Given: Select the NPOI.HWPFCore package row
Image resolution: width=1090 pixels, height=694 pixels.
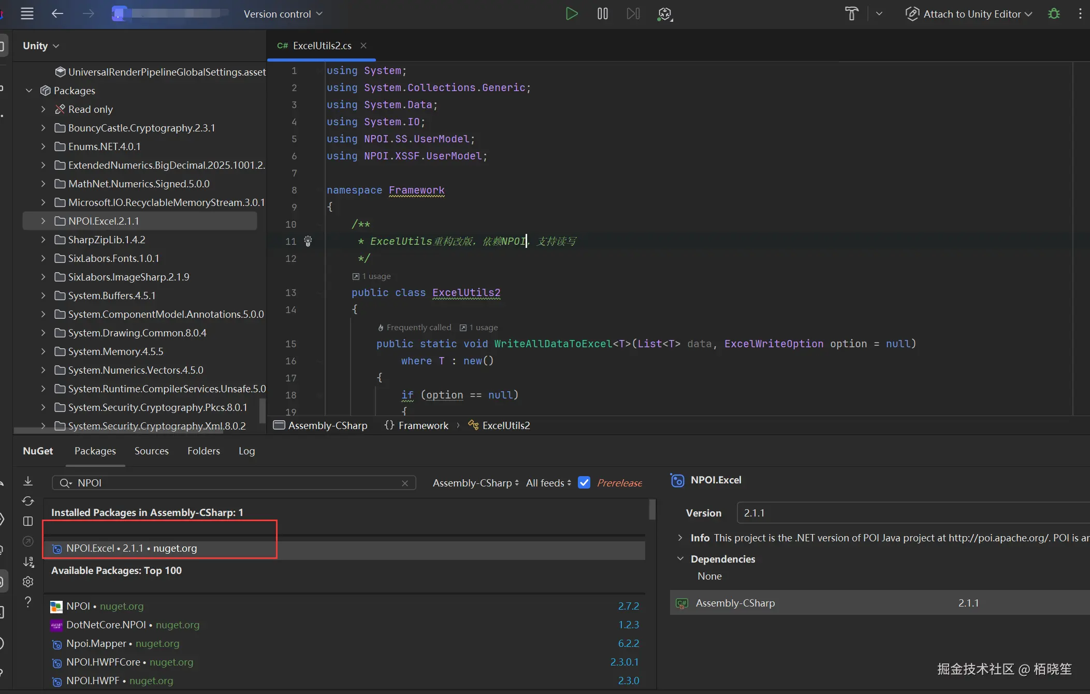Looking at the screenshot, I should 345,662.
